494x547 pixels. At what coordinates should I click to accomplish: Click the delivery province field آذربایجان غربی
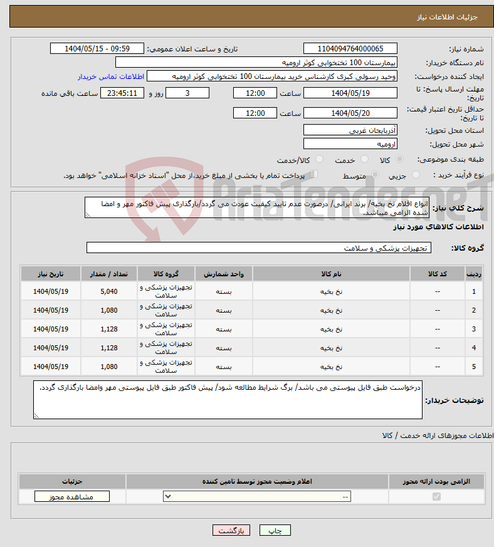[350, 130]
